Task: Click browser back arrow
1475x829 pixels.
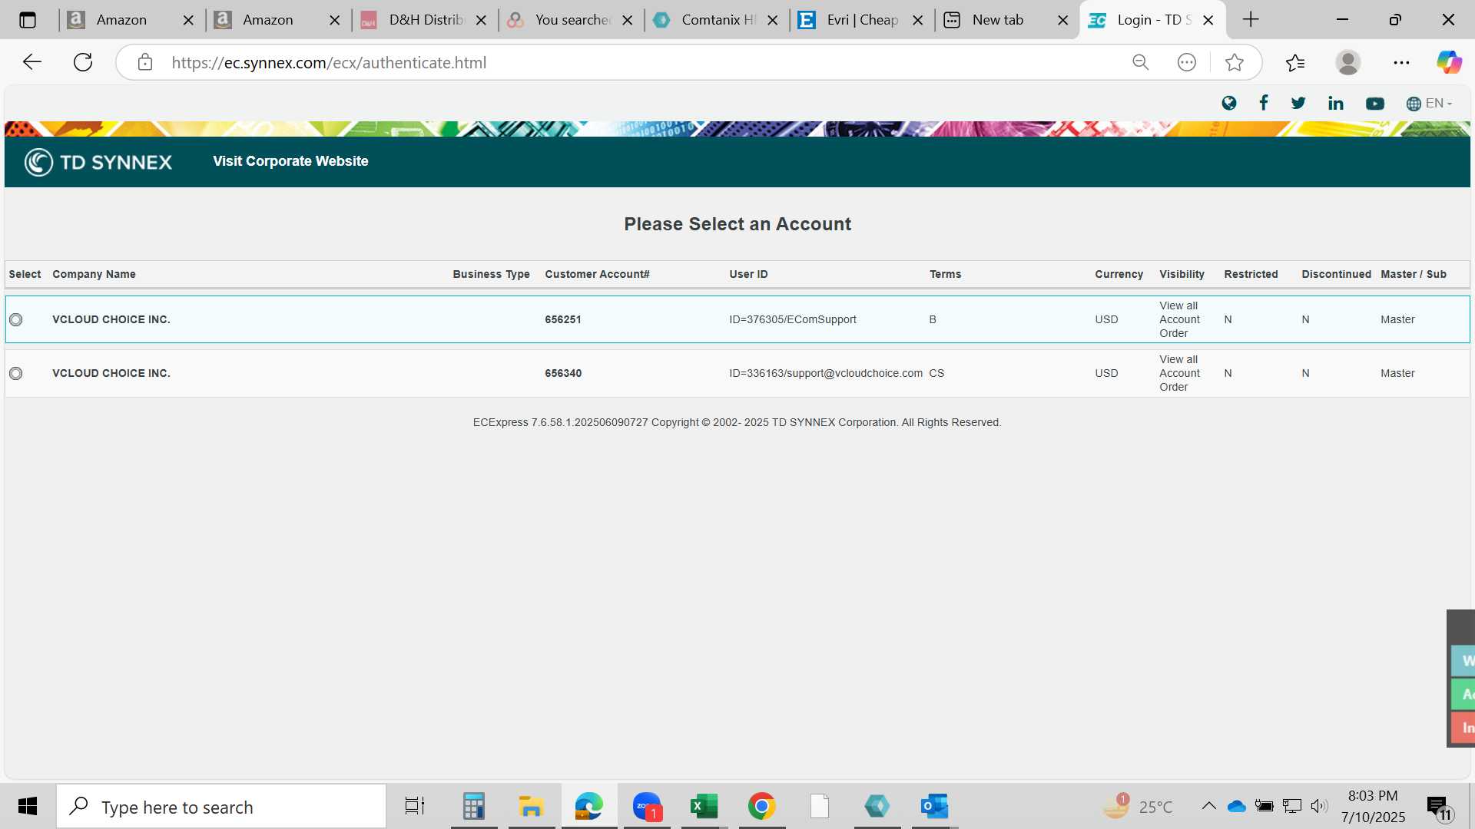Action: [x=32, y=62]
